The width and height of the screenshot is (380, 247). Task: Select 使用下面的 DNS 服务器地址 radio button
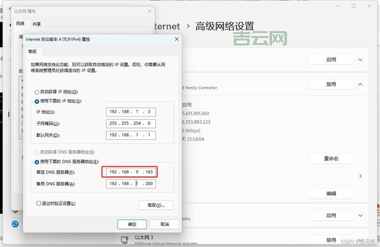click(x=37, y=162)
